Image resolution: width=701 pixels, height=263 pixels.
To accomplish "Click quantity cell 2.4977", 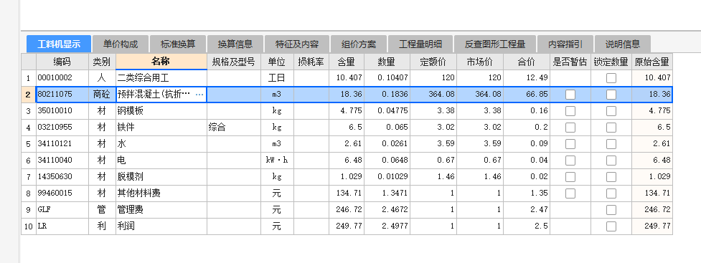I will [387, 226].
